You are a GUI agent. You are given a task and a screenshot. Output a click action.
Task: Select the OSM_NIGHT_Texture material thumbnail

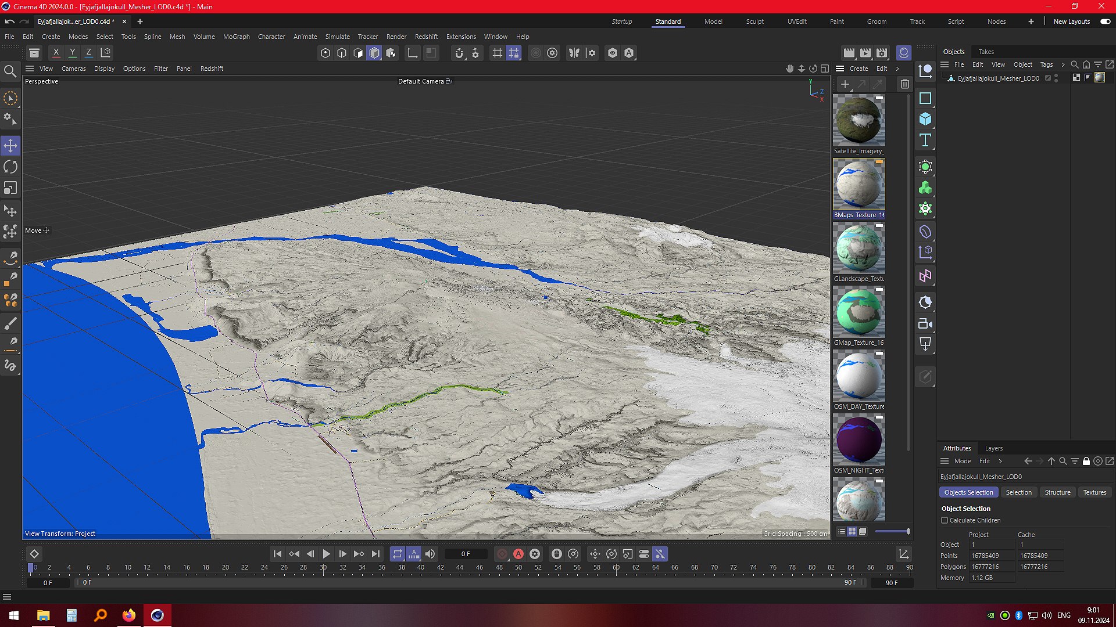point(859,439)
